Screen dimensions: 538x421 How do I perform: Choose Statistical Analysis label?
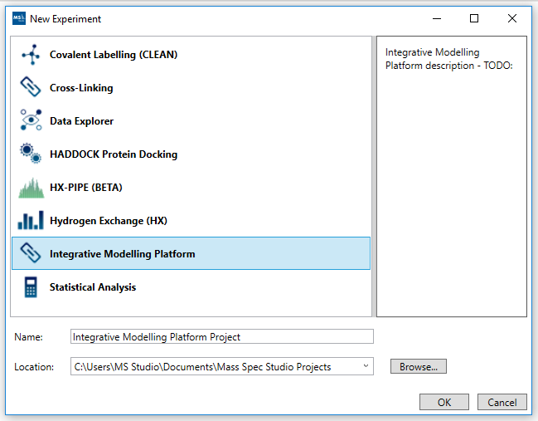[x=93, y=287]
